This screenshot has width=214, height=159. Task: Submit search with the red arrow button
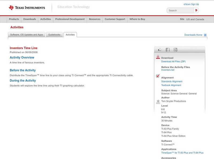pos(196,10)
